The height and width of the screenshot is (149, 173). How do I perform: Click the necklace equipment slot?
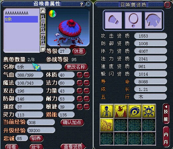coord(133,20)
